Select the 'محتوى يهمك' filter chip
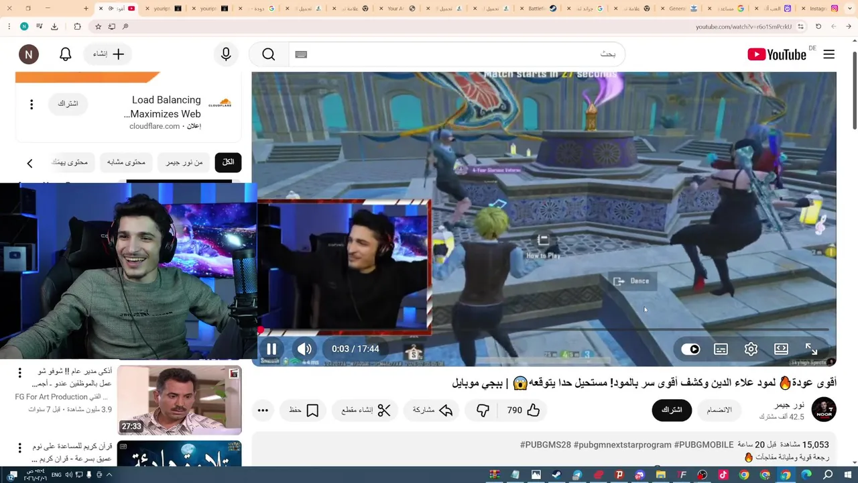 [70, 162]
